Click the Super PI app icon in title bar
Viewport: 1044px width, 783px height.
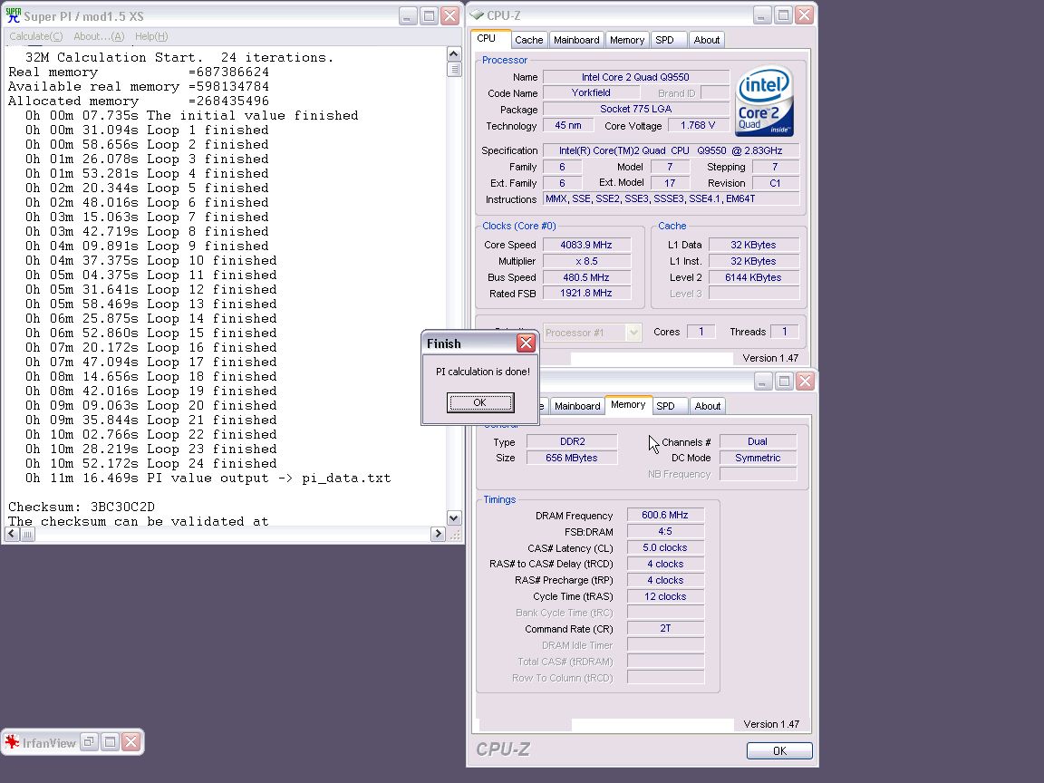tap(14, 15)
